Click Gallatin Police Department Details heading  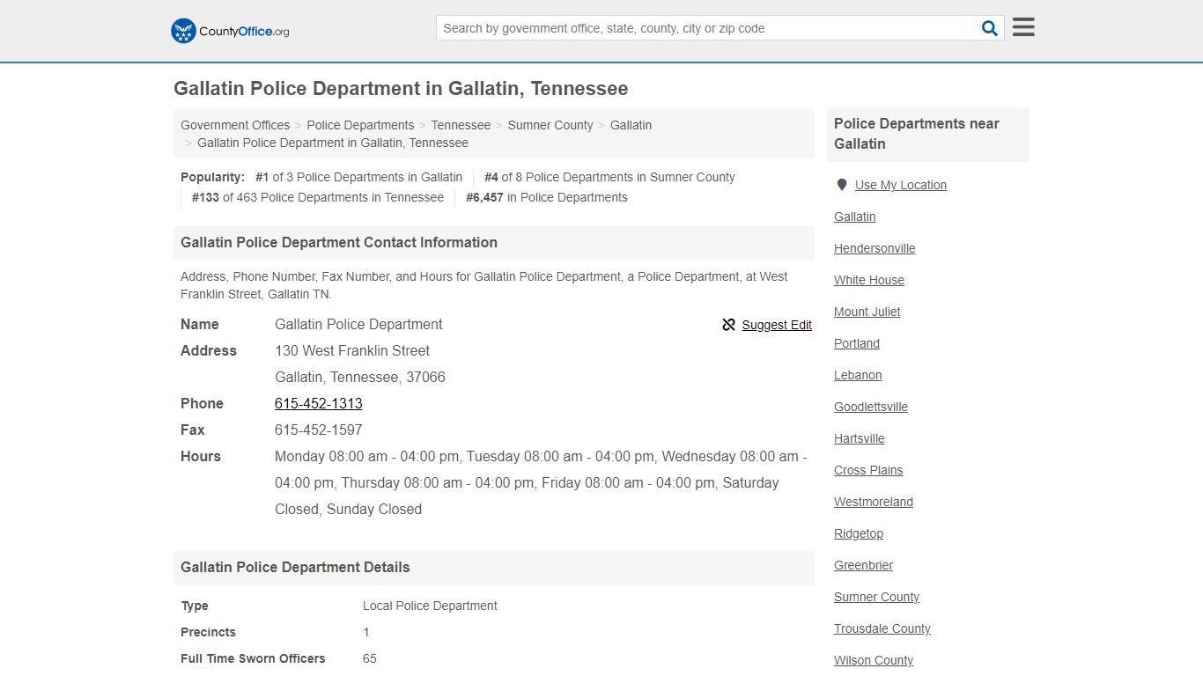click(295, 568)
